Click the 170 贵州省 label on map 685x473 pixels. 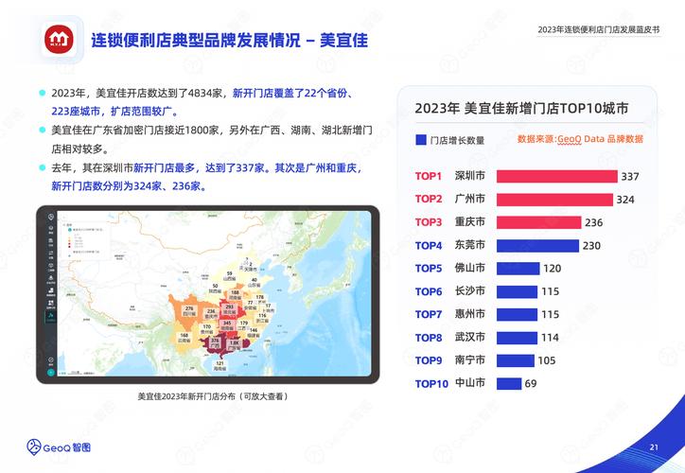(x=206, y=329)
